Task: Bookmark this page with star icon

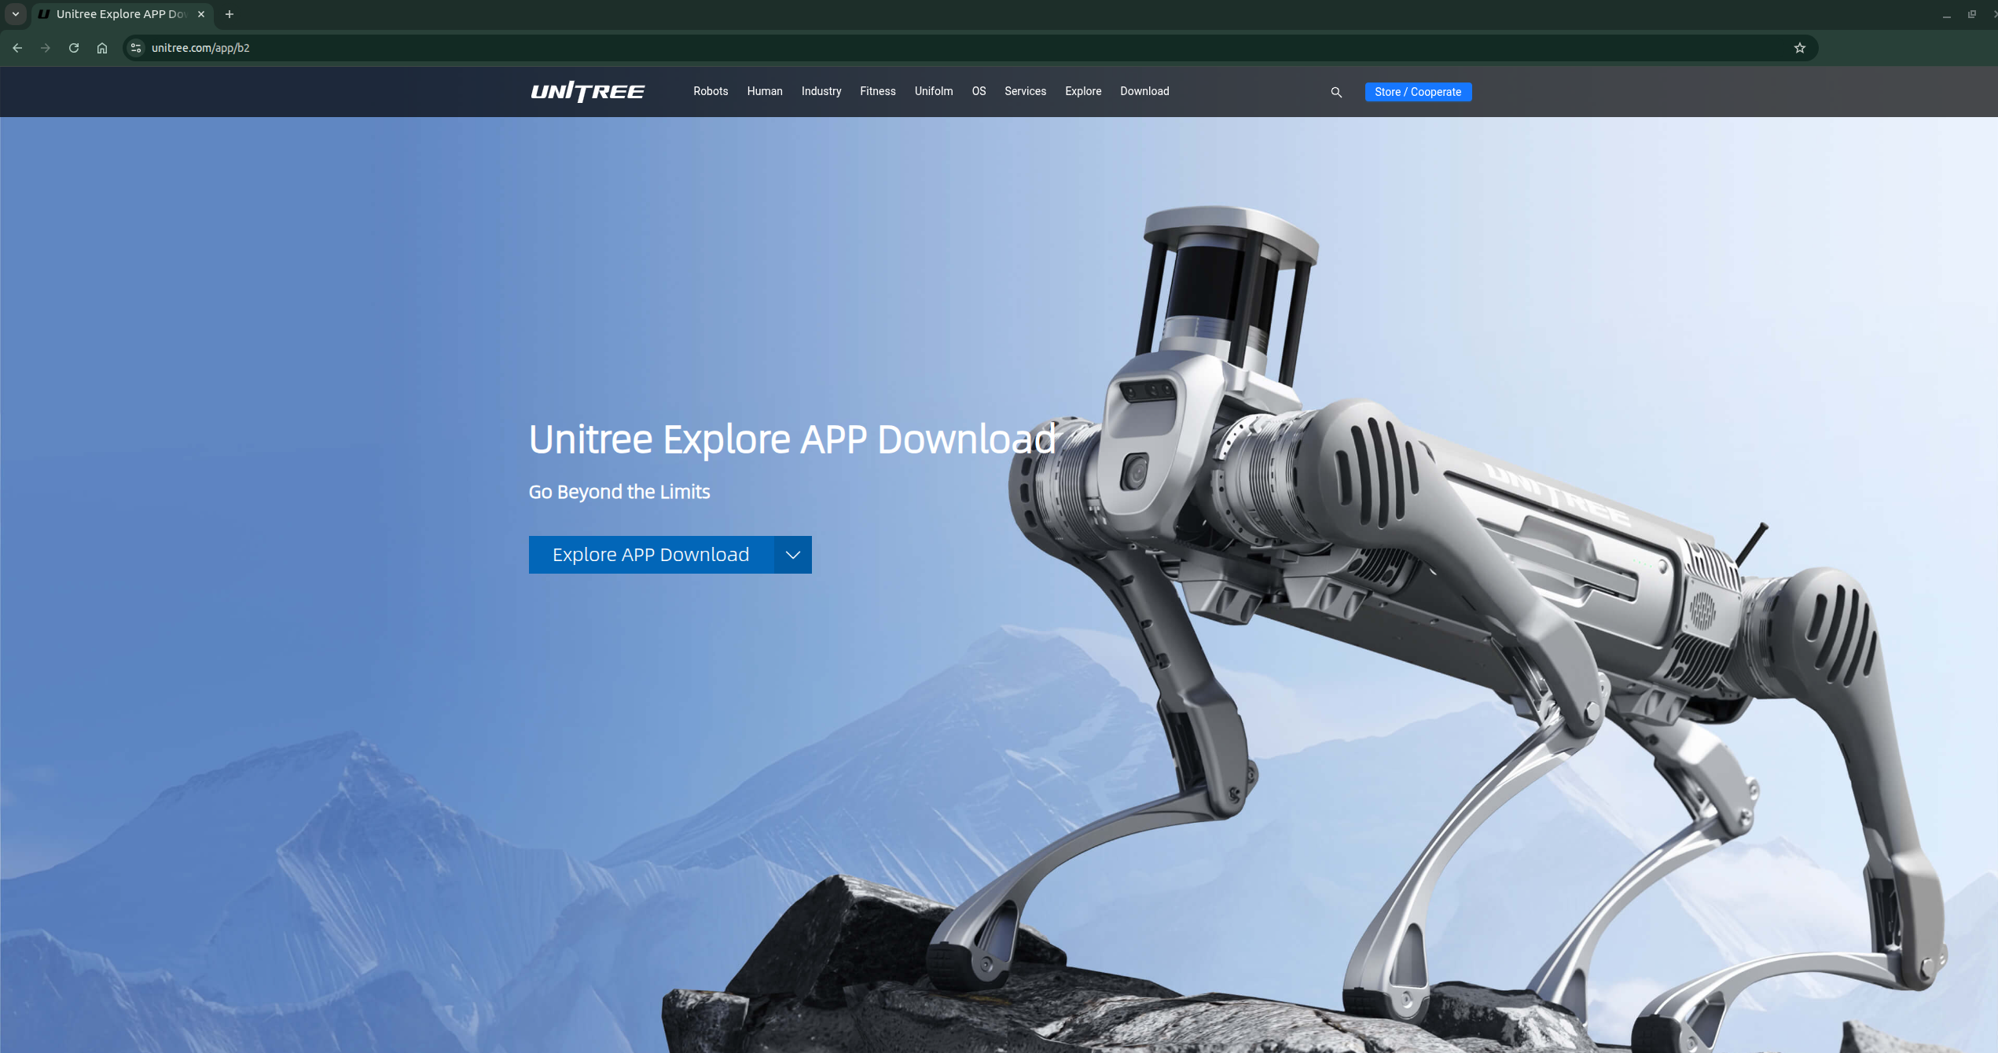Action: pos(1799,48)
